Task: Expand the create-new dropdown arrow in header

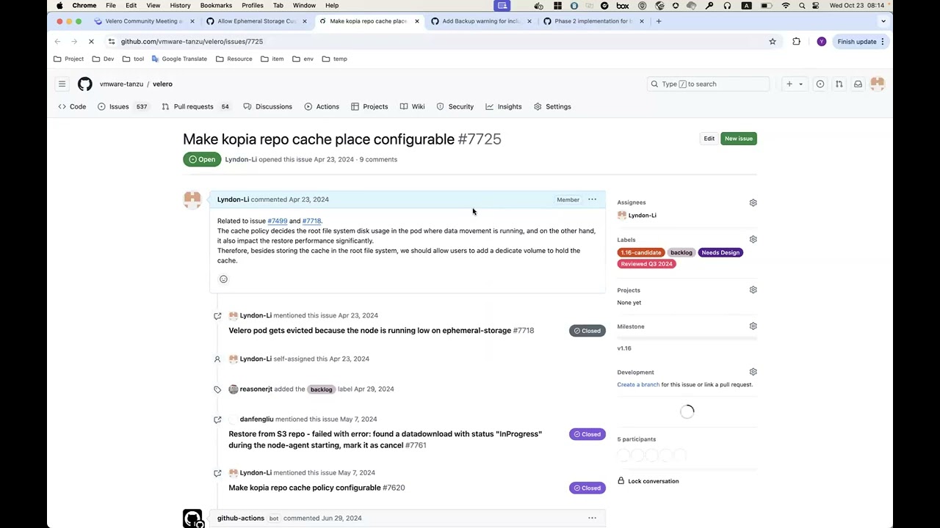Action: tap(800, 84)
